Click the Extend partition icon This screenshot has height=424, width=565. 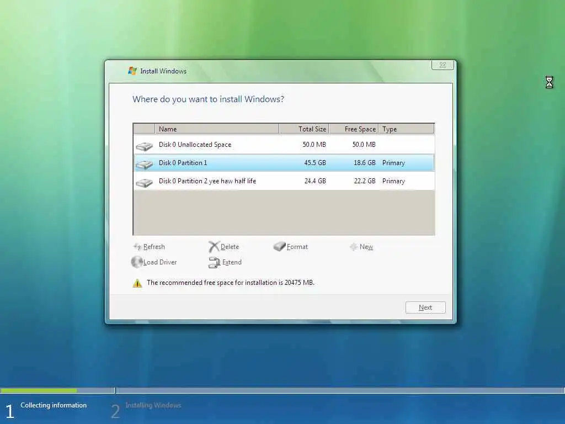pos(214,262)
